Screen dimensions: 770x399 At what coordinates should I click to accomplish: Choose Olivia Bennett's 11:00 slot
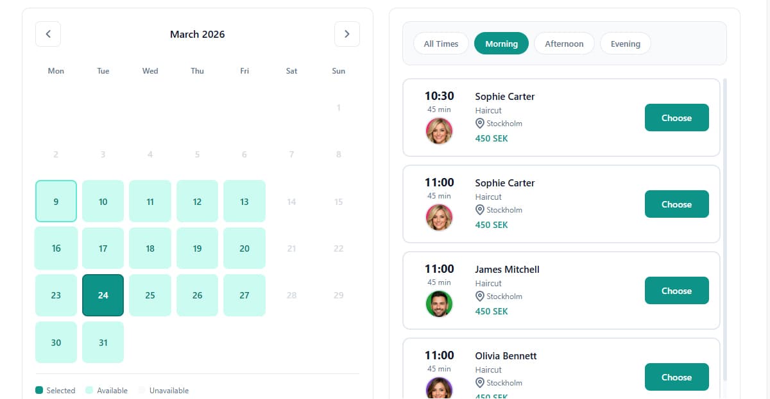tap(676, 377)
